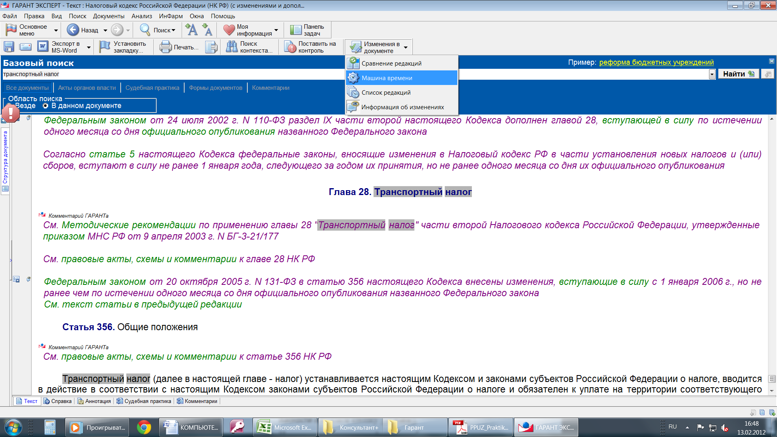Open the Файл menu
The width and height of the screenshot is (777, 437).
[10, 16]
